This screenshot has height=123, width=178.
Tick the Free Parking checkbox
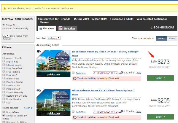4,71
